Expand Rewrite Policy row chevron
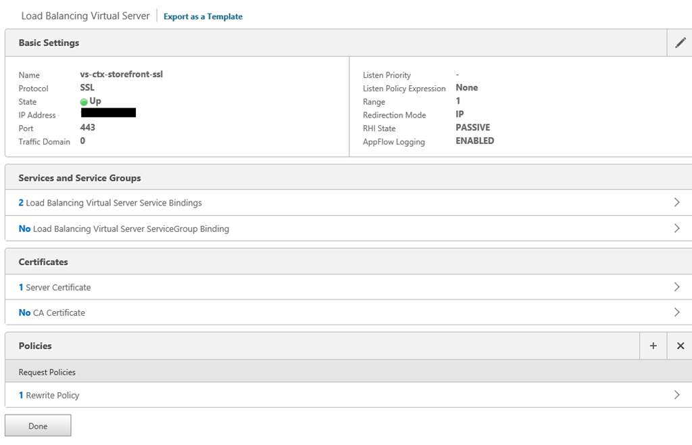Screen dimensions: 692x445 (x=676, y=395)
